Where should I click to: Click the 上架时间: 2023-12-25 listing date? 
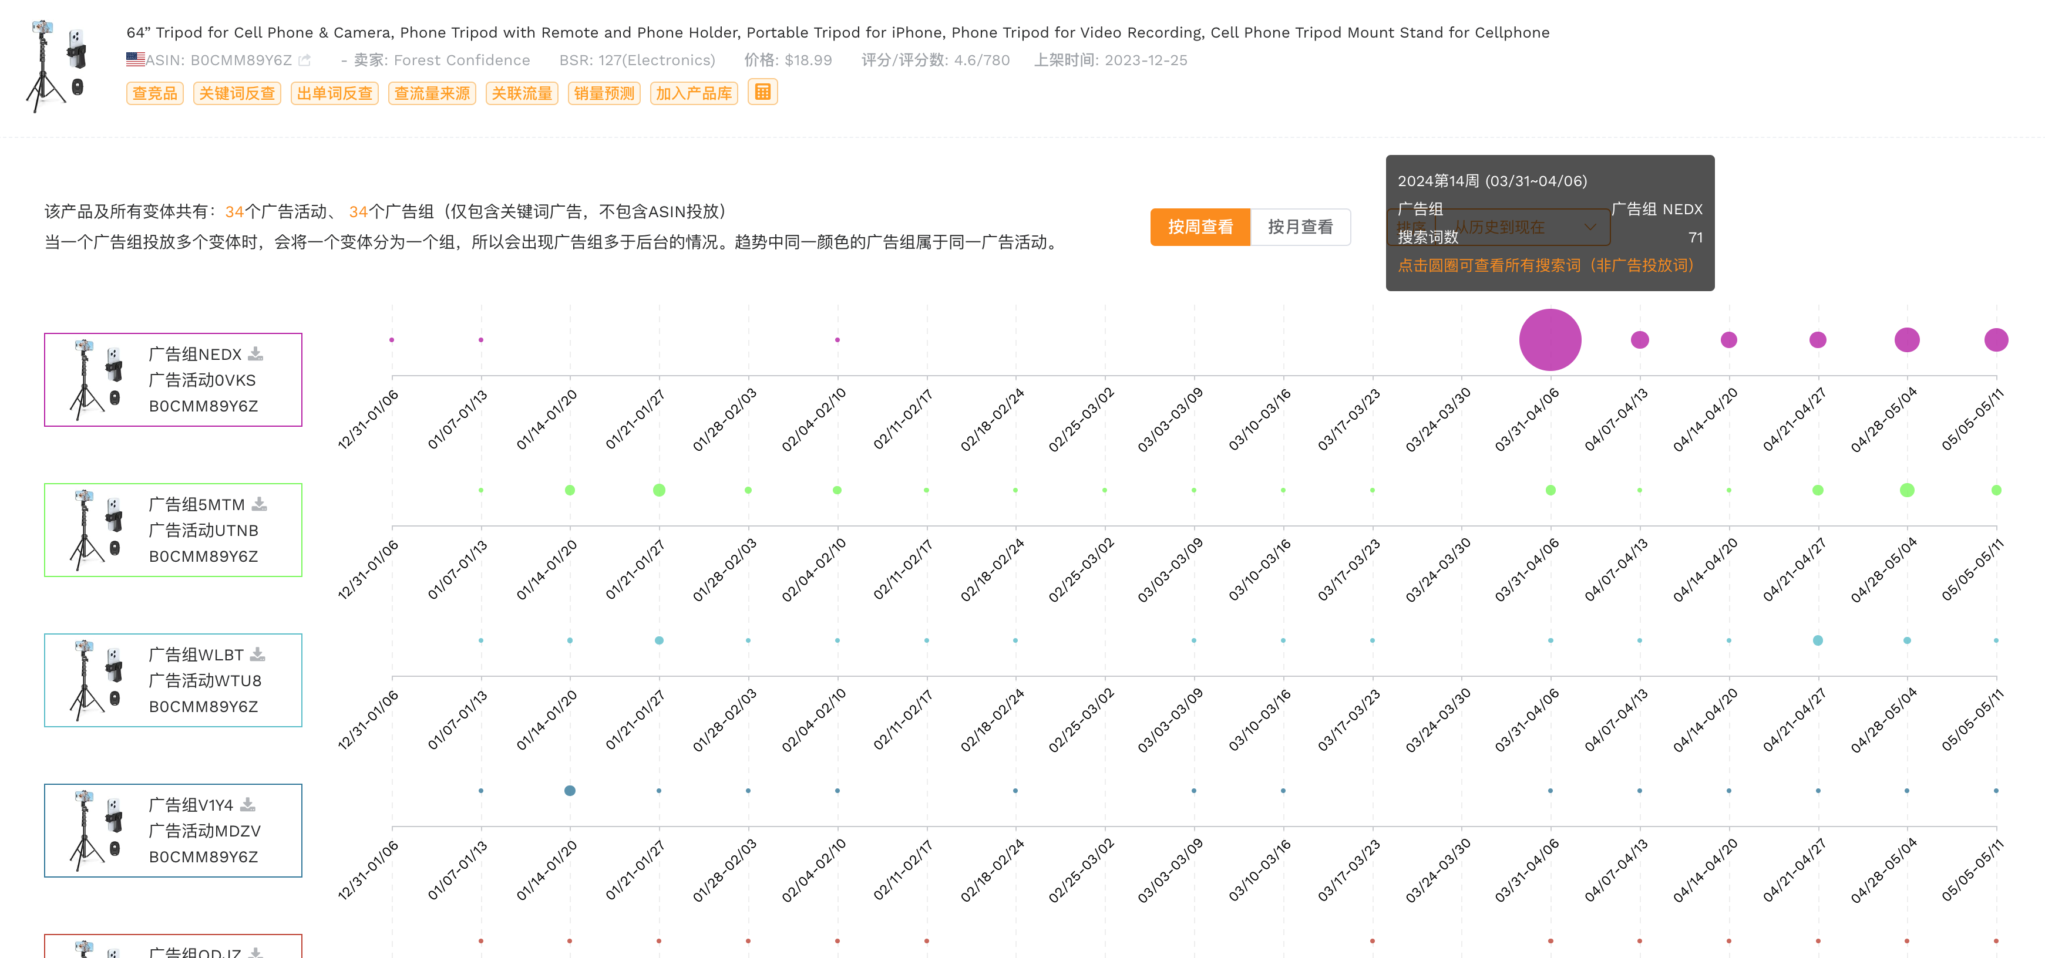click(x=1110, y=60)
